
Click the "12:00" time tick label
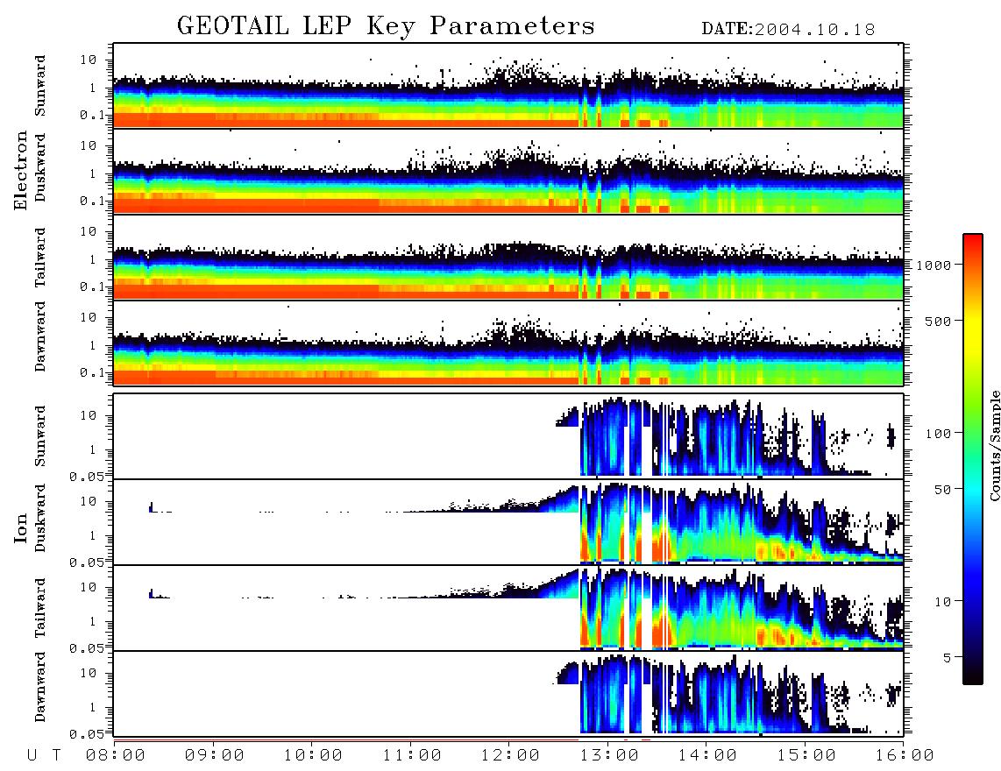510,756
